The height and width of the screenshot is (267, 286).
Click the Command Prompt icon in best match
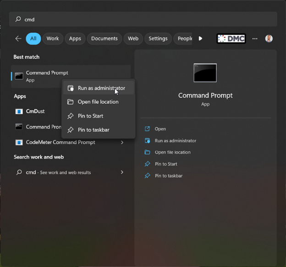pyautogui.click(x=19, y=76)
